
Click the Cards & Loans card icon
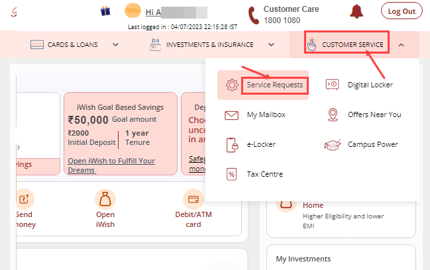click(37, 44)
